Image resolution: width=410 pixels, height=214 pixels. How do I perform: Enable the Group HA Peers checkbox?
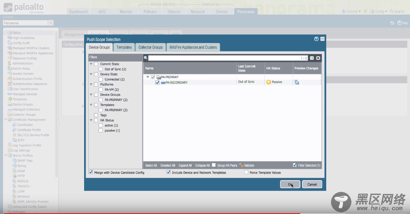214,165
